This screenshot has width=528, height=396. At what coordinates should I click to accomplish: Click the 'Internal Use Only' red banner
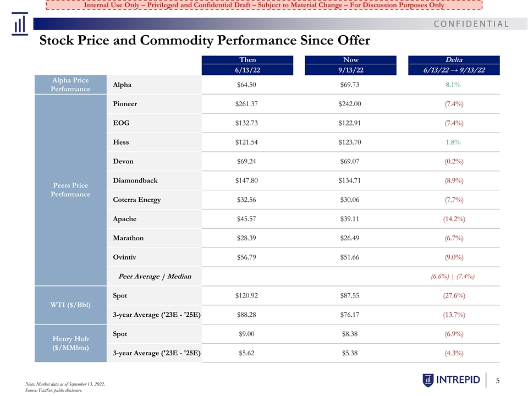click(264, 5)
